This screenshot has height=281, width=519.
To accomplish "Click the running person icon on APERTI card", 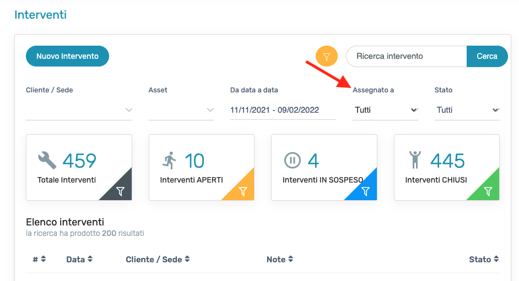I will click(x=169, y=161).
